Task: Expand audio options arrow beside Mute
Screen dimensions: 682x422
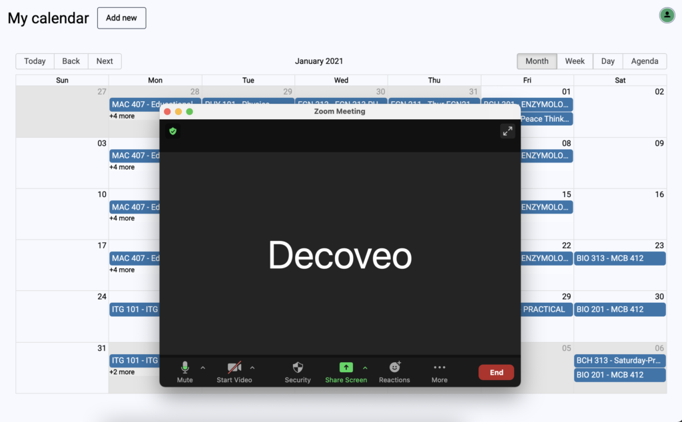Action: [x=203, y=367]
